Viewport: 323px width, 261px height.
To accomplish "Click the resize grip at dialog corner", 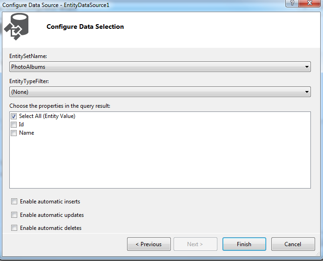I will (x=317, y=254).
